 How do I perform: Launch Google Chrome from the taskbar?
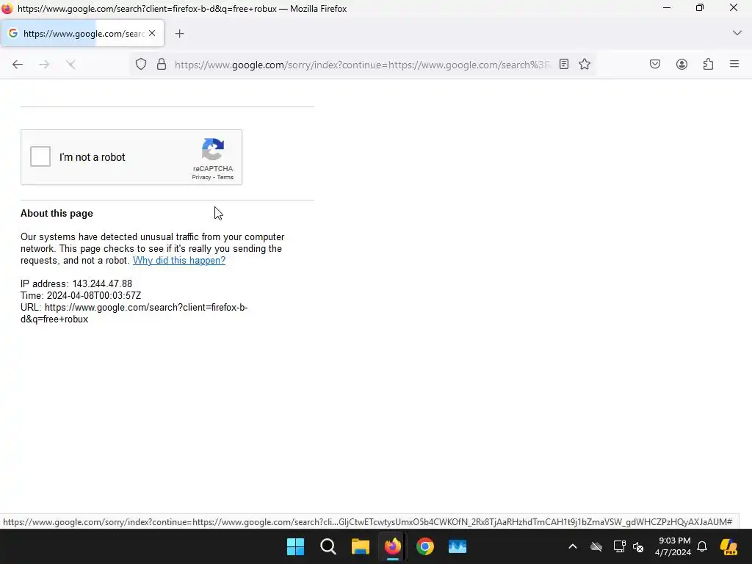coord(425,546)
